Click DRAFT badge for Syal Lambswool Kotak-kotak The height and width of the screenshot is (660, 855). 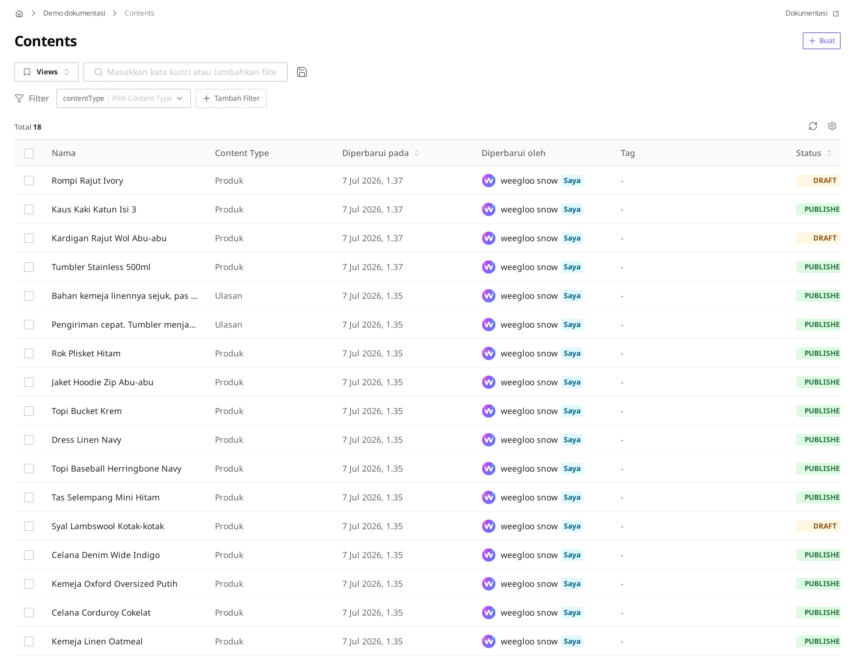point(818,526)
